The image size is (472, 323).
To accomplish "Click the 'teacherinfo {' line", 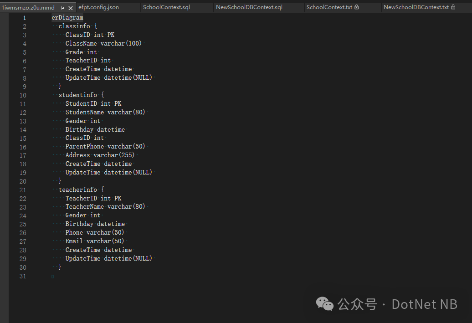I will (81, 190).
